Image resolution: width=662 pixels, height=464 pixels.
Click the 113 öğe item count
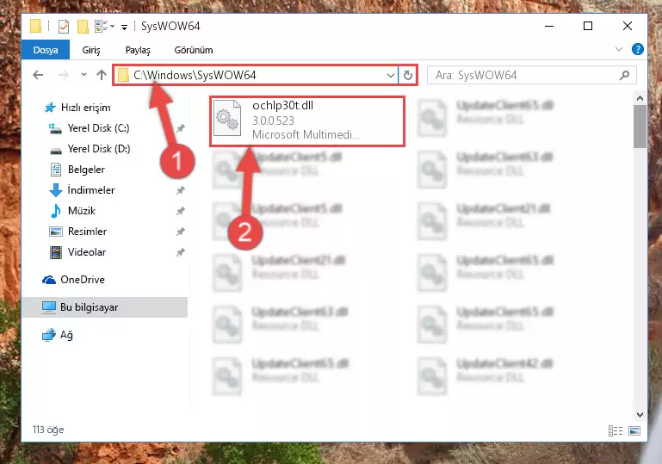click(x=48, y=430)
